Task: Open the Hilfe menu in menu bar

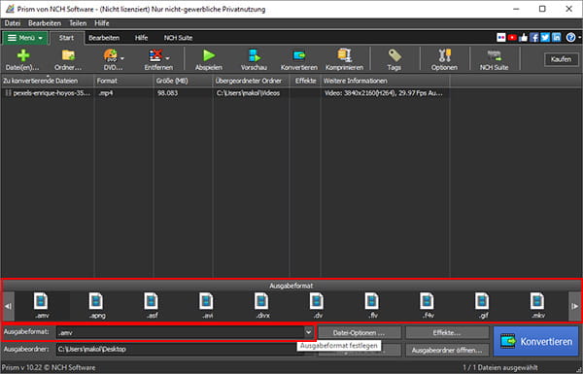Action: (102, 23)
